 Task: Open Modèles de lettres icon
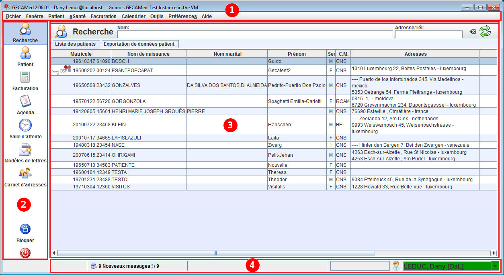25,150
